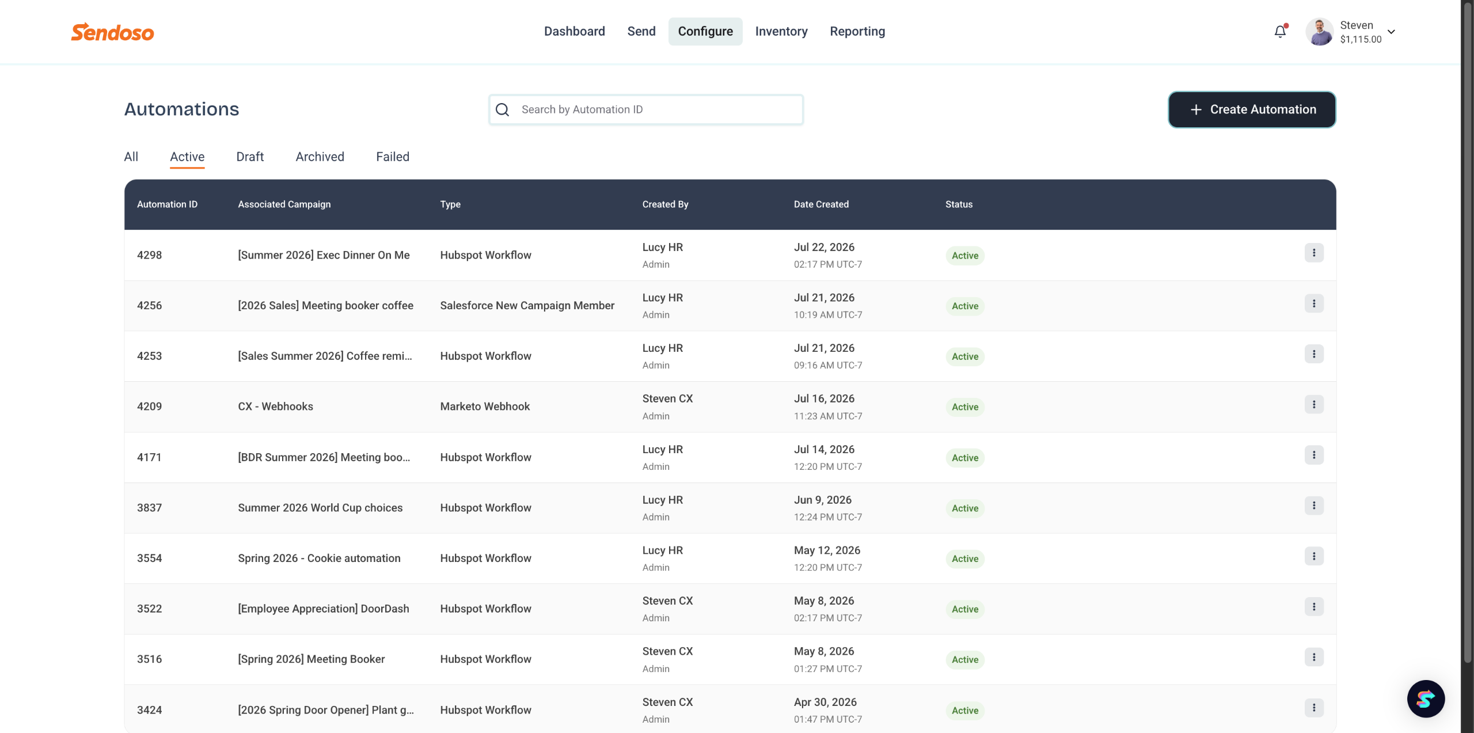This screenshot has height=733, width=1474.
Task: Click the Status column header
Action: tap(959, 204)
